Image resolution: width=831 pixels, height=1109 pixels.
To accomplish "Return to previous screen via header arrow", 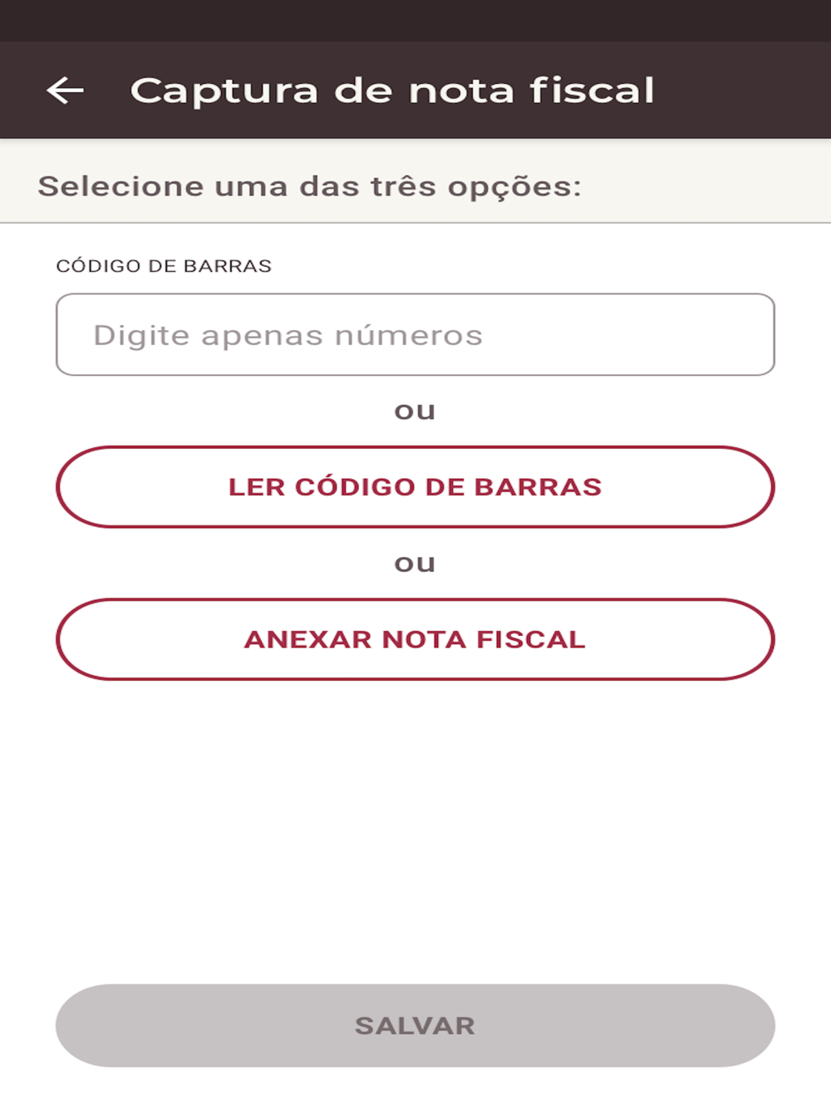I will [66, 90].
